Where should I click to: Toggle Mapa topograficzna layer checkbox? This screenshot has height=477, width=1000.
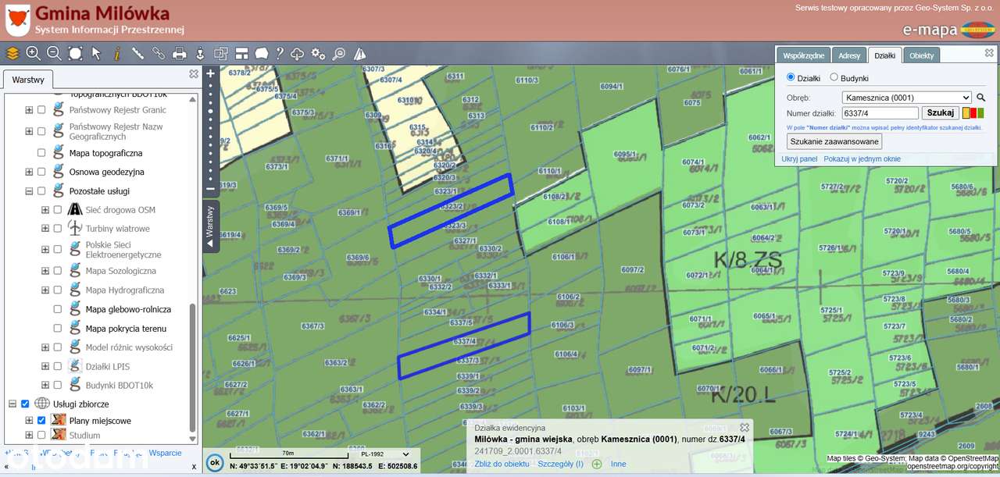[41, 153]
